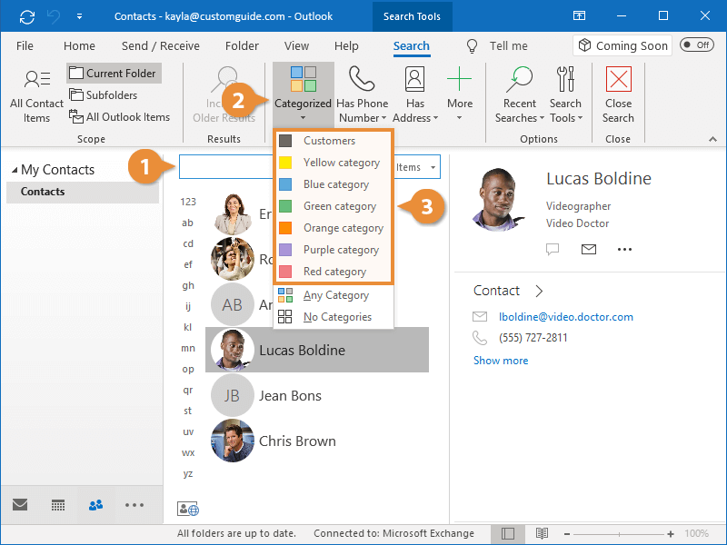
Task: Click the Undo arrow in title bar
Action: click(54, 16)
